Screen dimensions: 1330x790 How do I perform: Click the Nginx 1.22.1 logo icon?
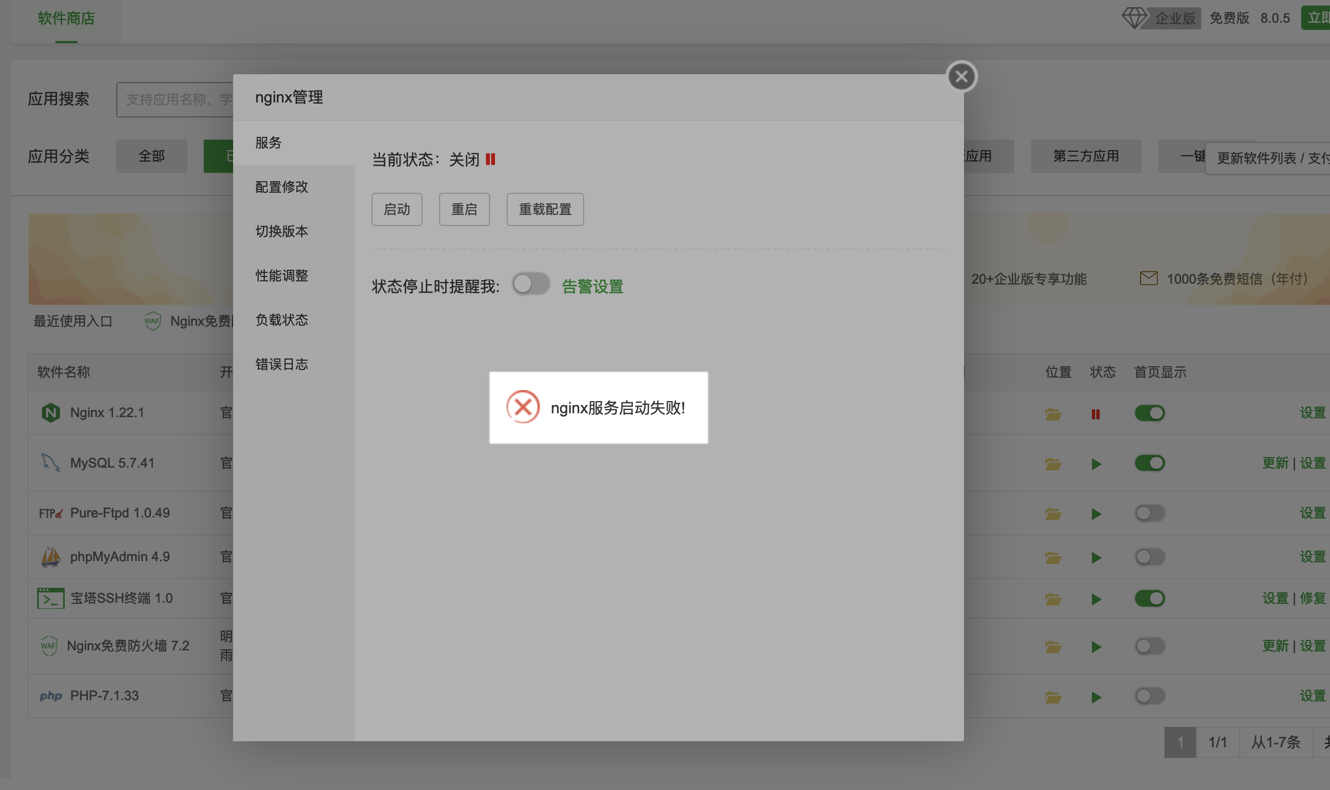coord(51,413)
